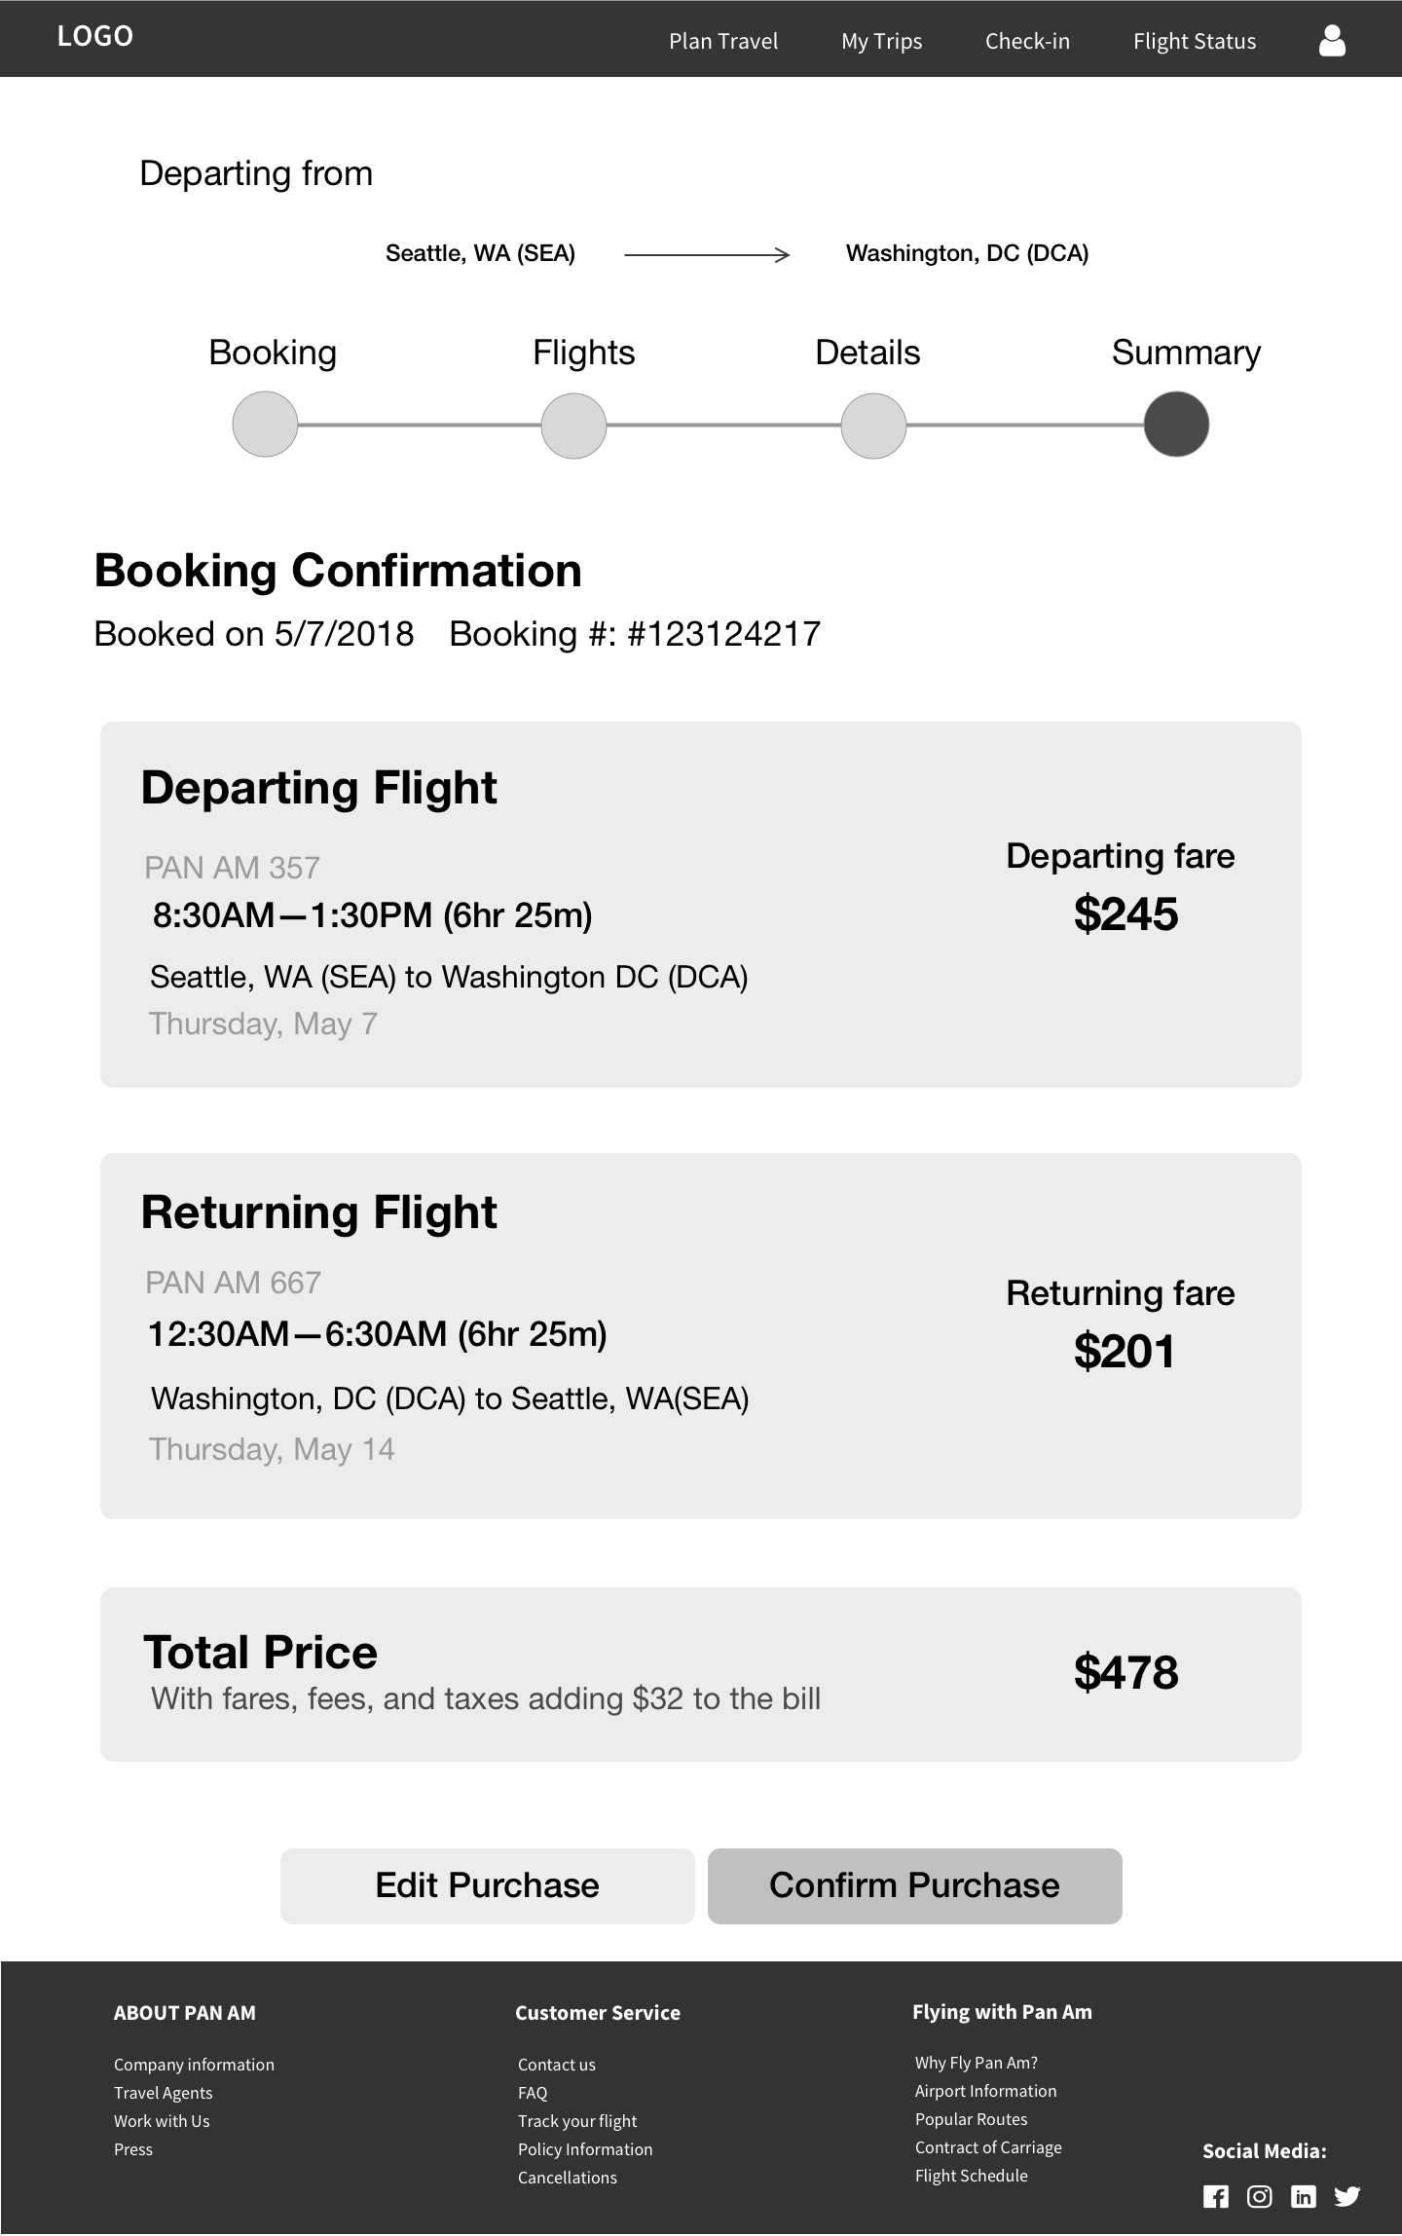Open the Check-in page
The image size is (1402, 2236).
1027,41
